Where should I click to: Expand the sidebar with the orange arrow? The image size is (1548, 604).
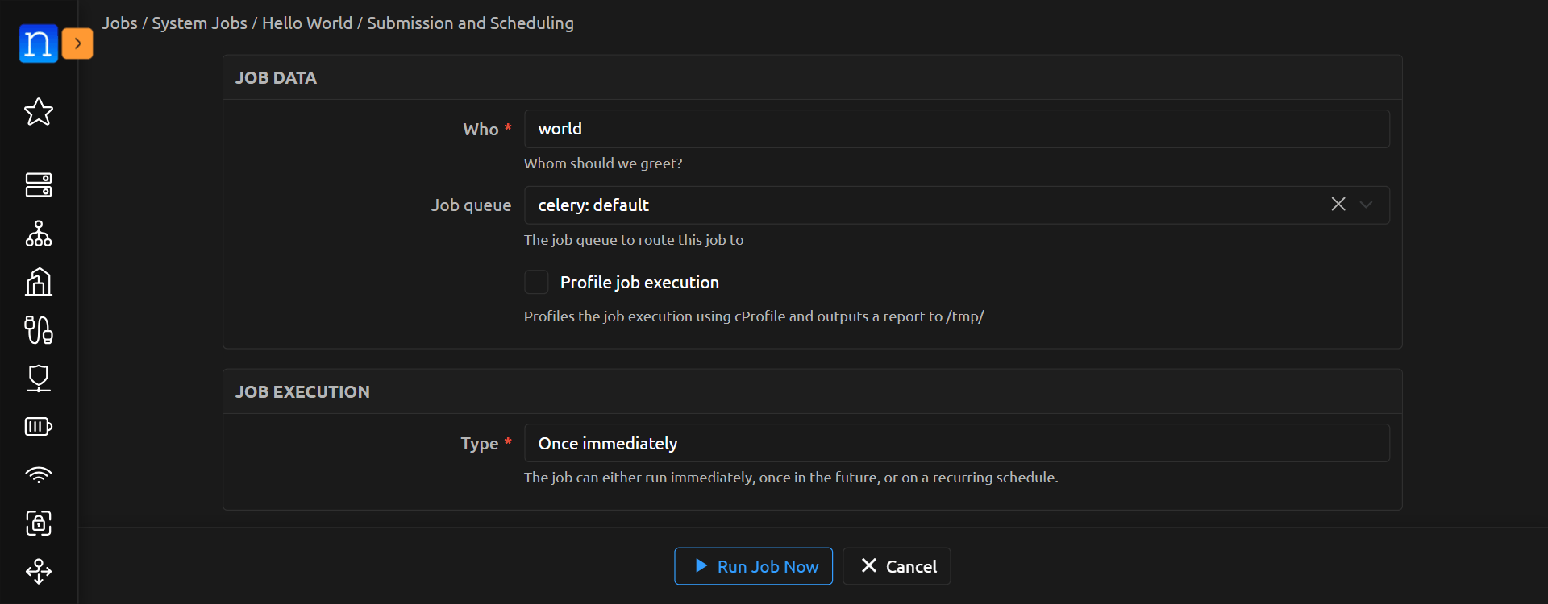point(77,43)
